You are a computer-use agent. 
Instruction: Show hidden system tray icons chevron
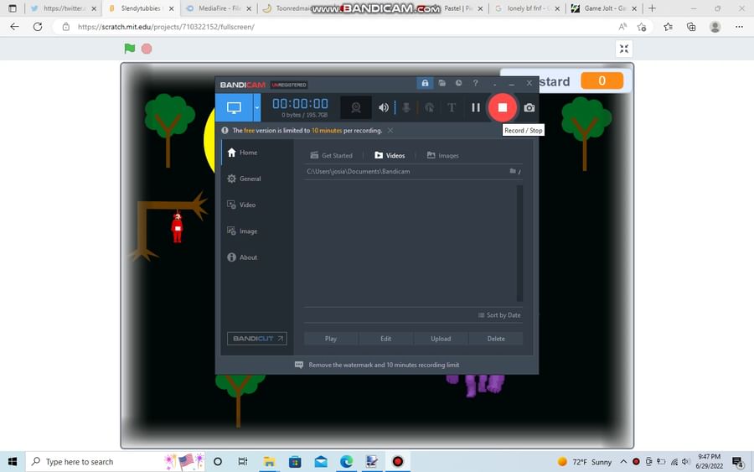(x=623, y=462)
